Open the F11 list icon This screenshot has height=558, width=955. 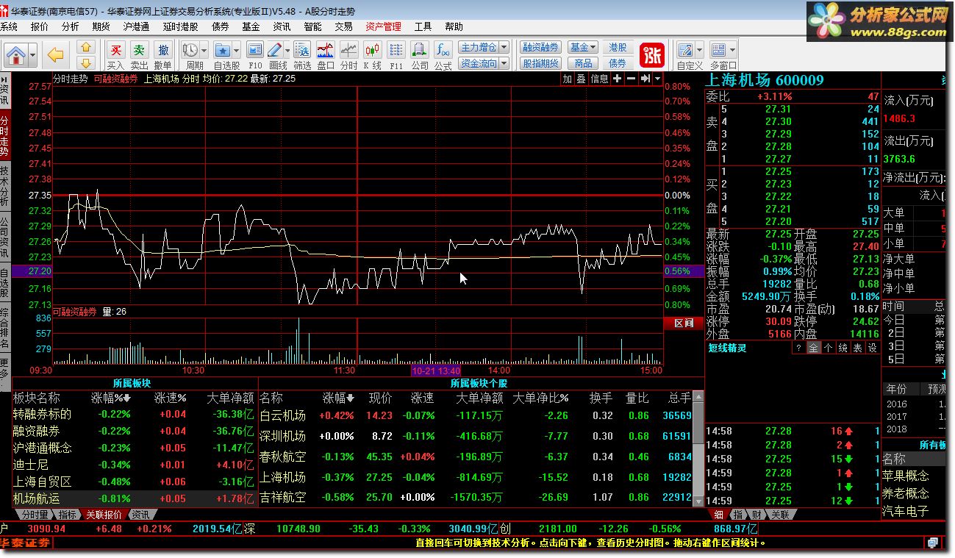coord(396,50)
